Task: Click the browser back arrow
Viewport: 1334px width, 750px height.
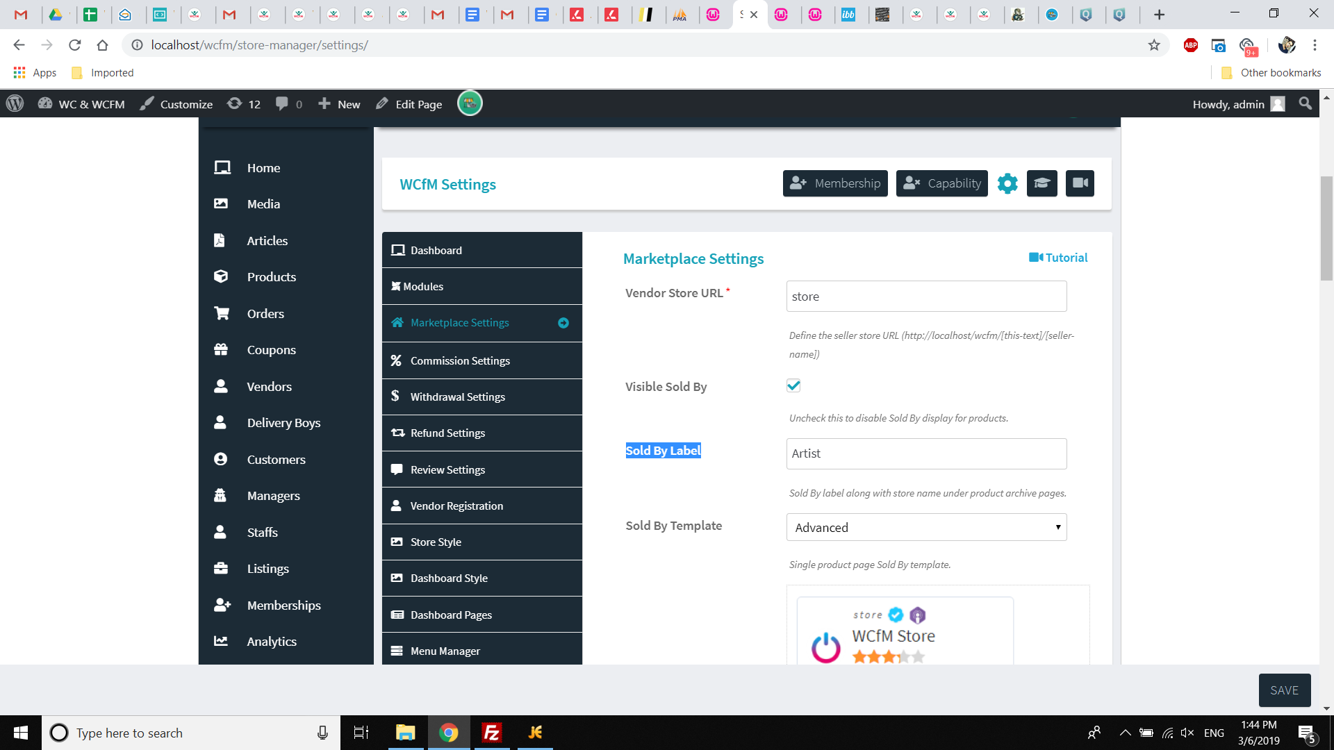Action: [x=19, y=45]
